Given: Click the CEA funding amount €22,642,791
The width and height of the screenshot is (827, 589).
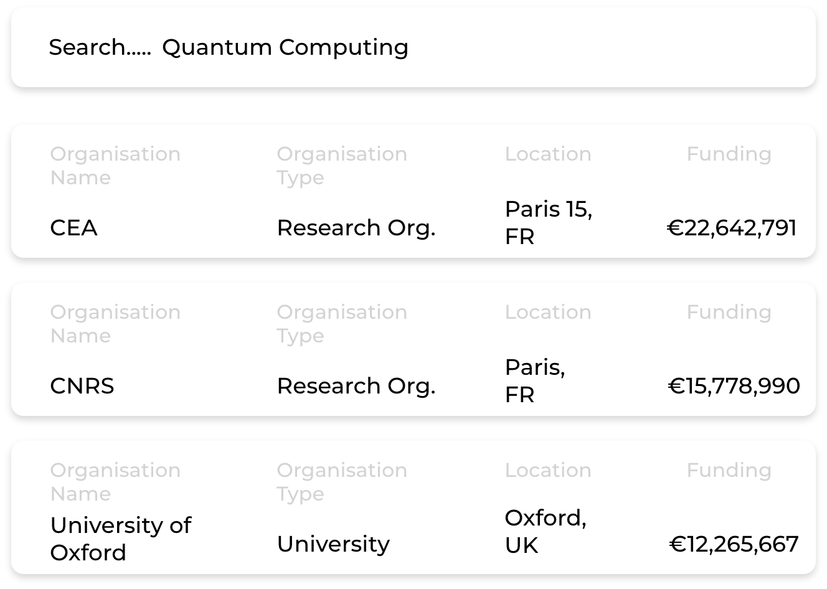Looking at the screenshot, I should pos(732,228).
